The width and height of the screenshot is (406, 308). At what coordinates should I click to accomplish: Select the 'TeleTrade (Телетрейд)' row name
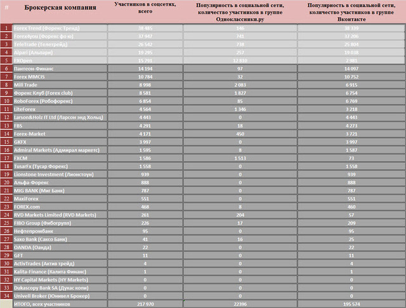point(60,44)
